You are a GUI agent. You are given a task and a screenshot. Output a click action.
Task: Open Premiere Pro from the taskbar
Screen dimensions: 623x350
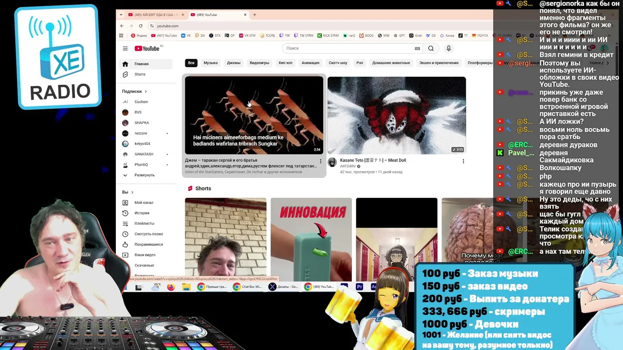[359, 287]
